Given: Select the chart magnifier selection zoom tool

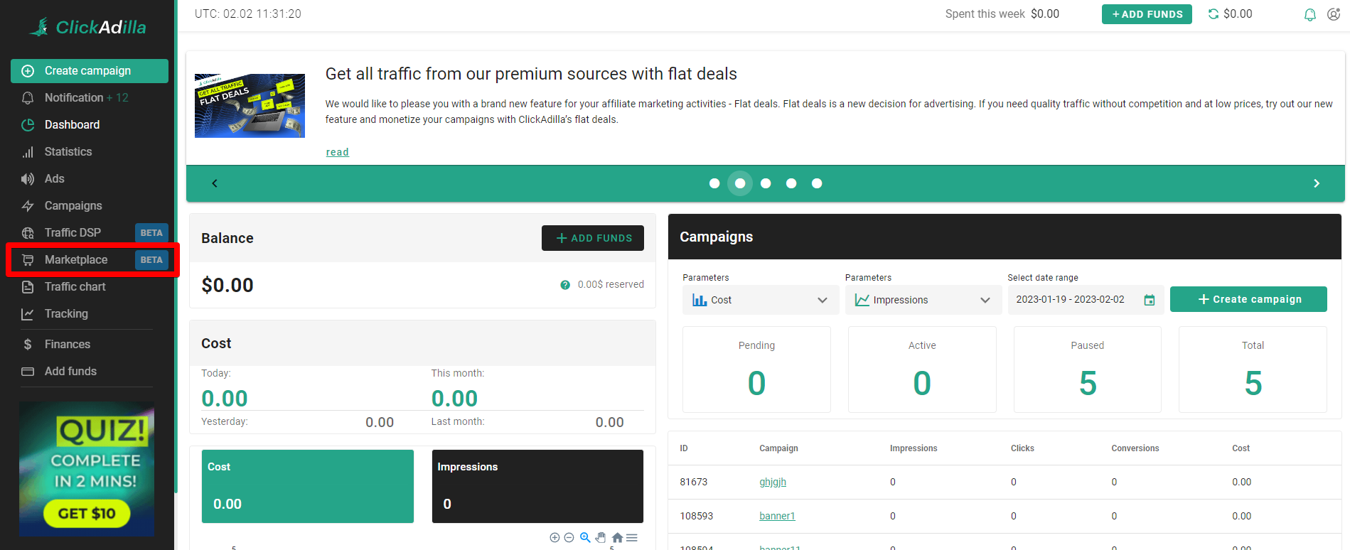Looking at the screenshot, I should pos(585,538).
